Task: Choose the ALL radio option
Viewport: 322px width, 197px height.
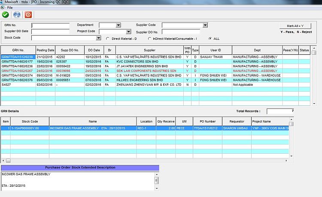Action: click(210, 38)
